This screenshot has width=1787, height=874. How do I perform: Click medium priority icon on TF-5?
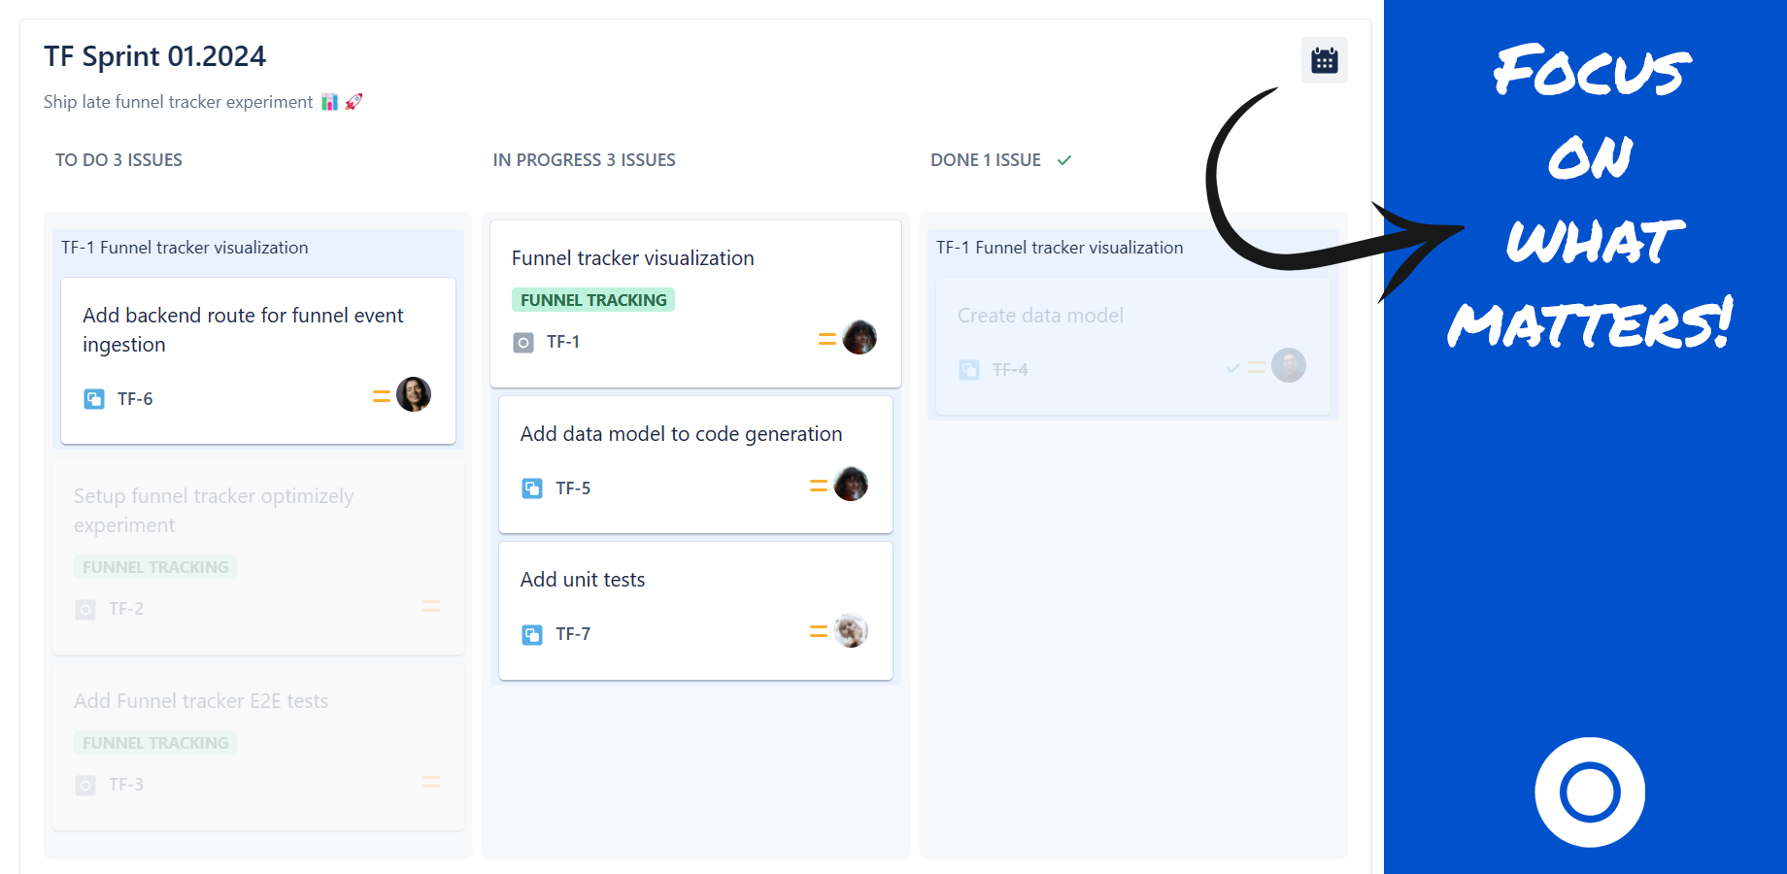click(x=818, y=486)
